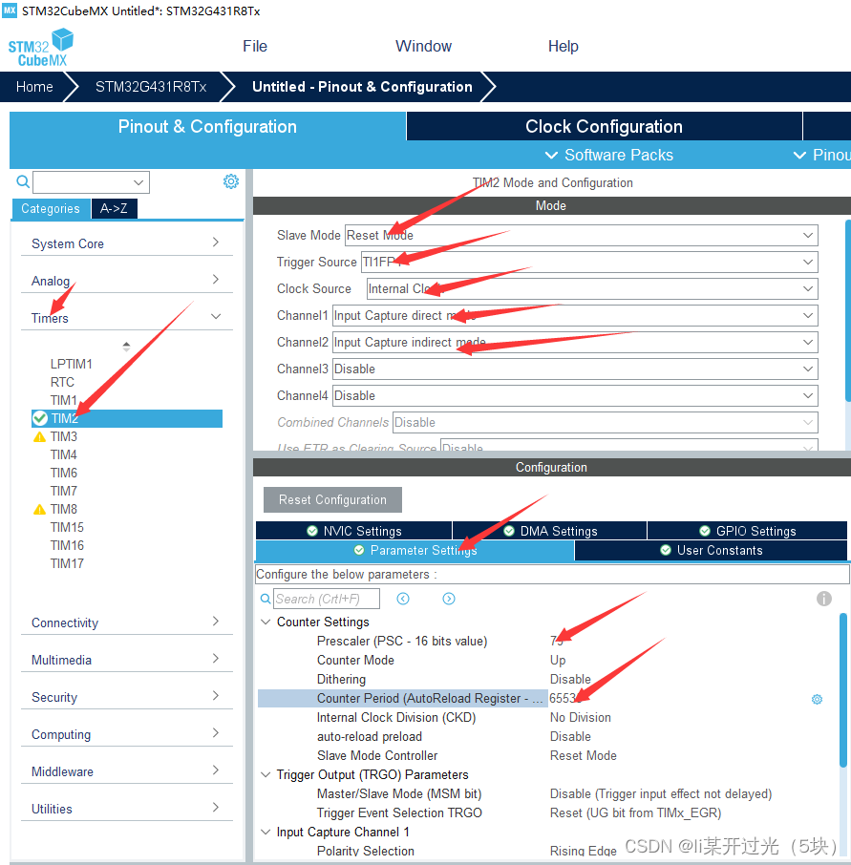Click the timer list sort arrows icon
This screenshot has width=851, height=865.
pos(126,347)
